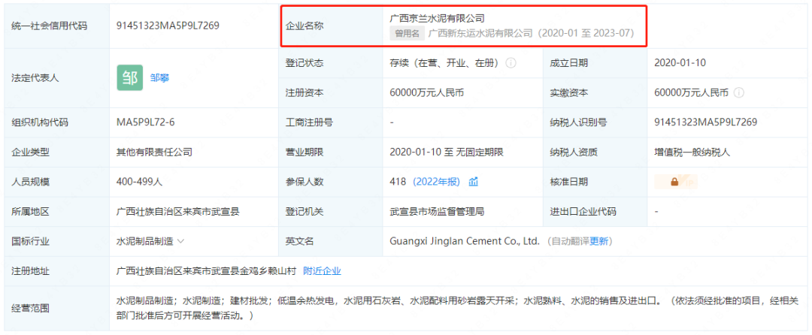812x335 pixels.
Task: Select 60000万元人民币 in 注册资本 row
Action: pyautogui.click(x=426, y=93)
